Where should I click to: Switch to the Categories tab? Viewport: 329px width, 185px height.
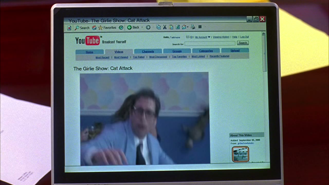[206, 51]
